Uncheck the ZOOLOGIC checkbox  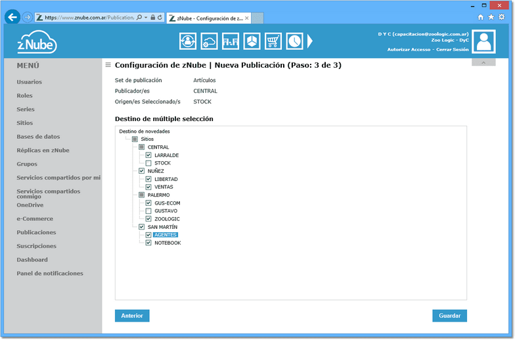pyautogui.click(x=148, y=219)
